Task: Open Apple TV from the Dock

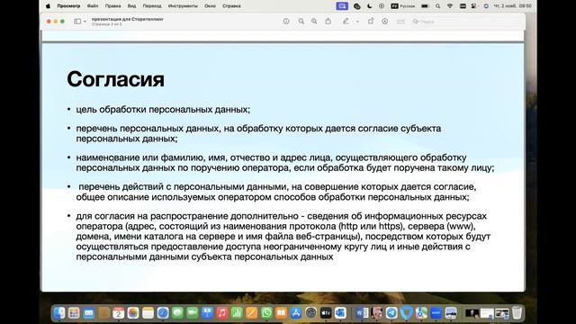Action: [x=326, y=313]
